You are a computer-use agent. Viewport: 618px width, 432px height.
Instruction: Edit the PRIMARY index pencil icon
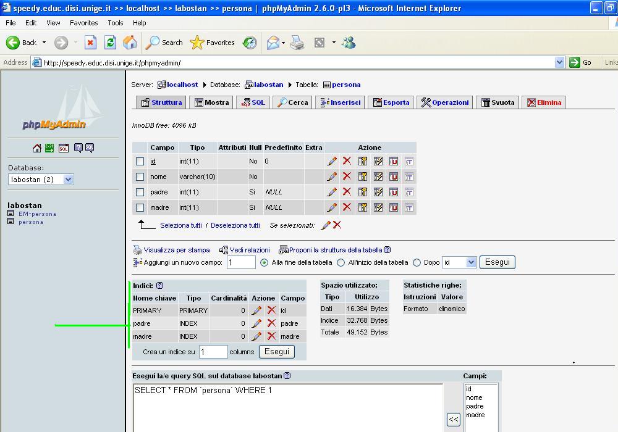point(256,310)
